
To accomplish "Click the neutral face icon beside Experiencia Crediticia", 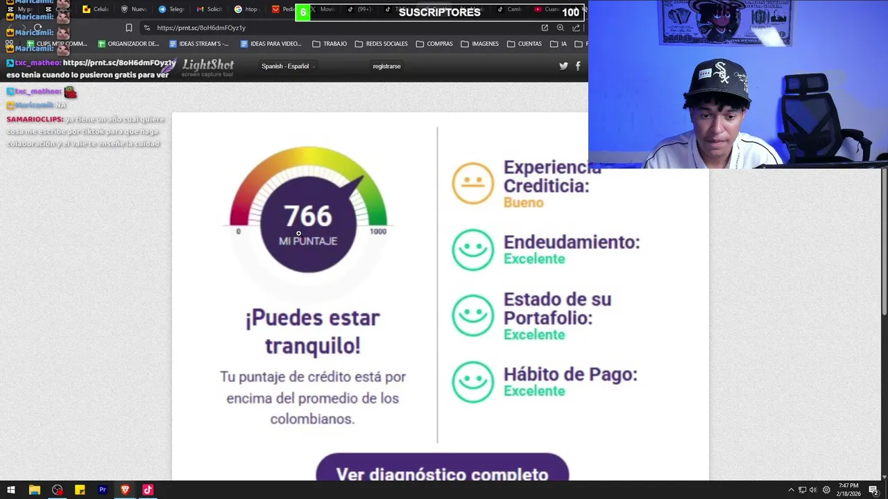I will pos(473,184).
